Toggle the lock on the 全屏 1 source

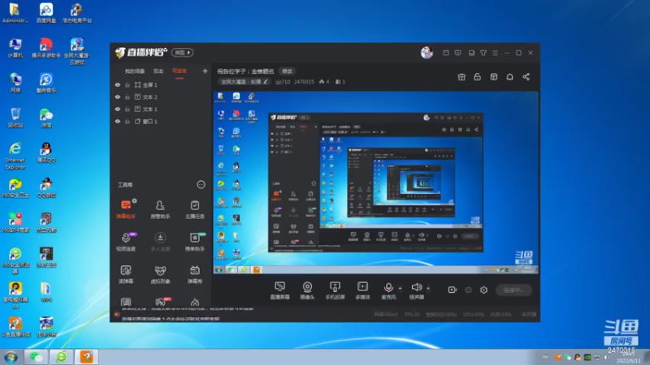(x=128, y=85)
